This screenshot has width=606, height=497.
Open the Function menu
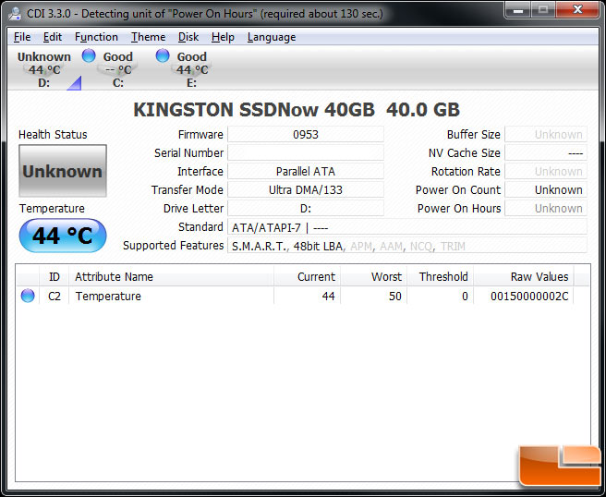coord(96,37)
